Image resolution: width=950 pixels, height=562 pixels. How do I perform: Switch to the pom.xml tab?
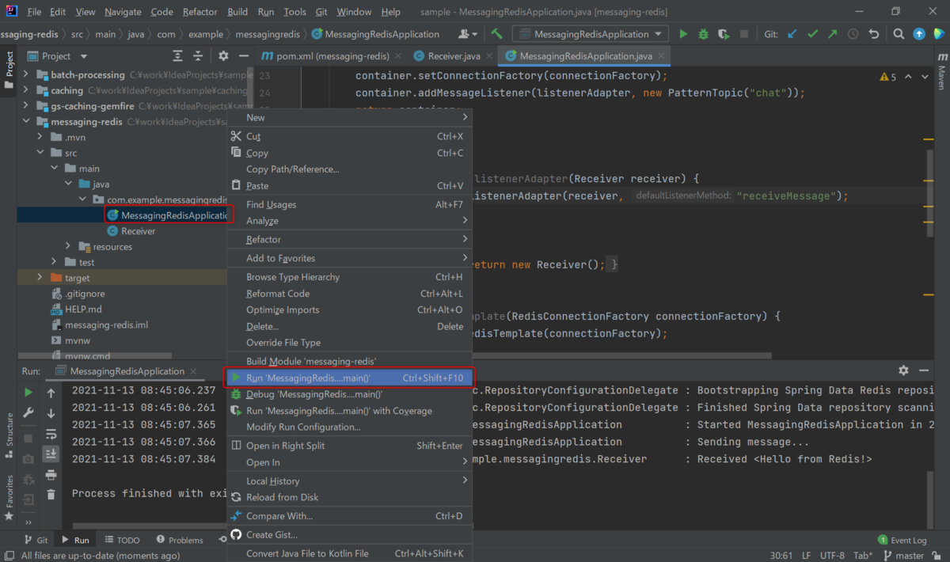tap(322, 56)
